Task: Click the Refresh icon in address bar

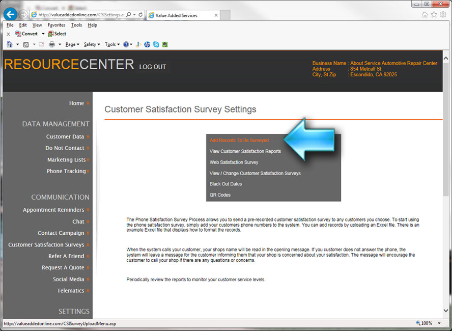Action: (141, 15)
